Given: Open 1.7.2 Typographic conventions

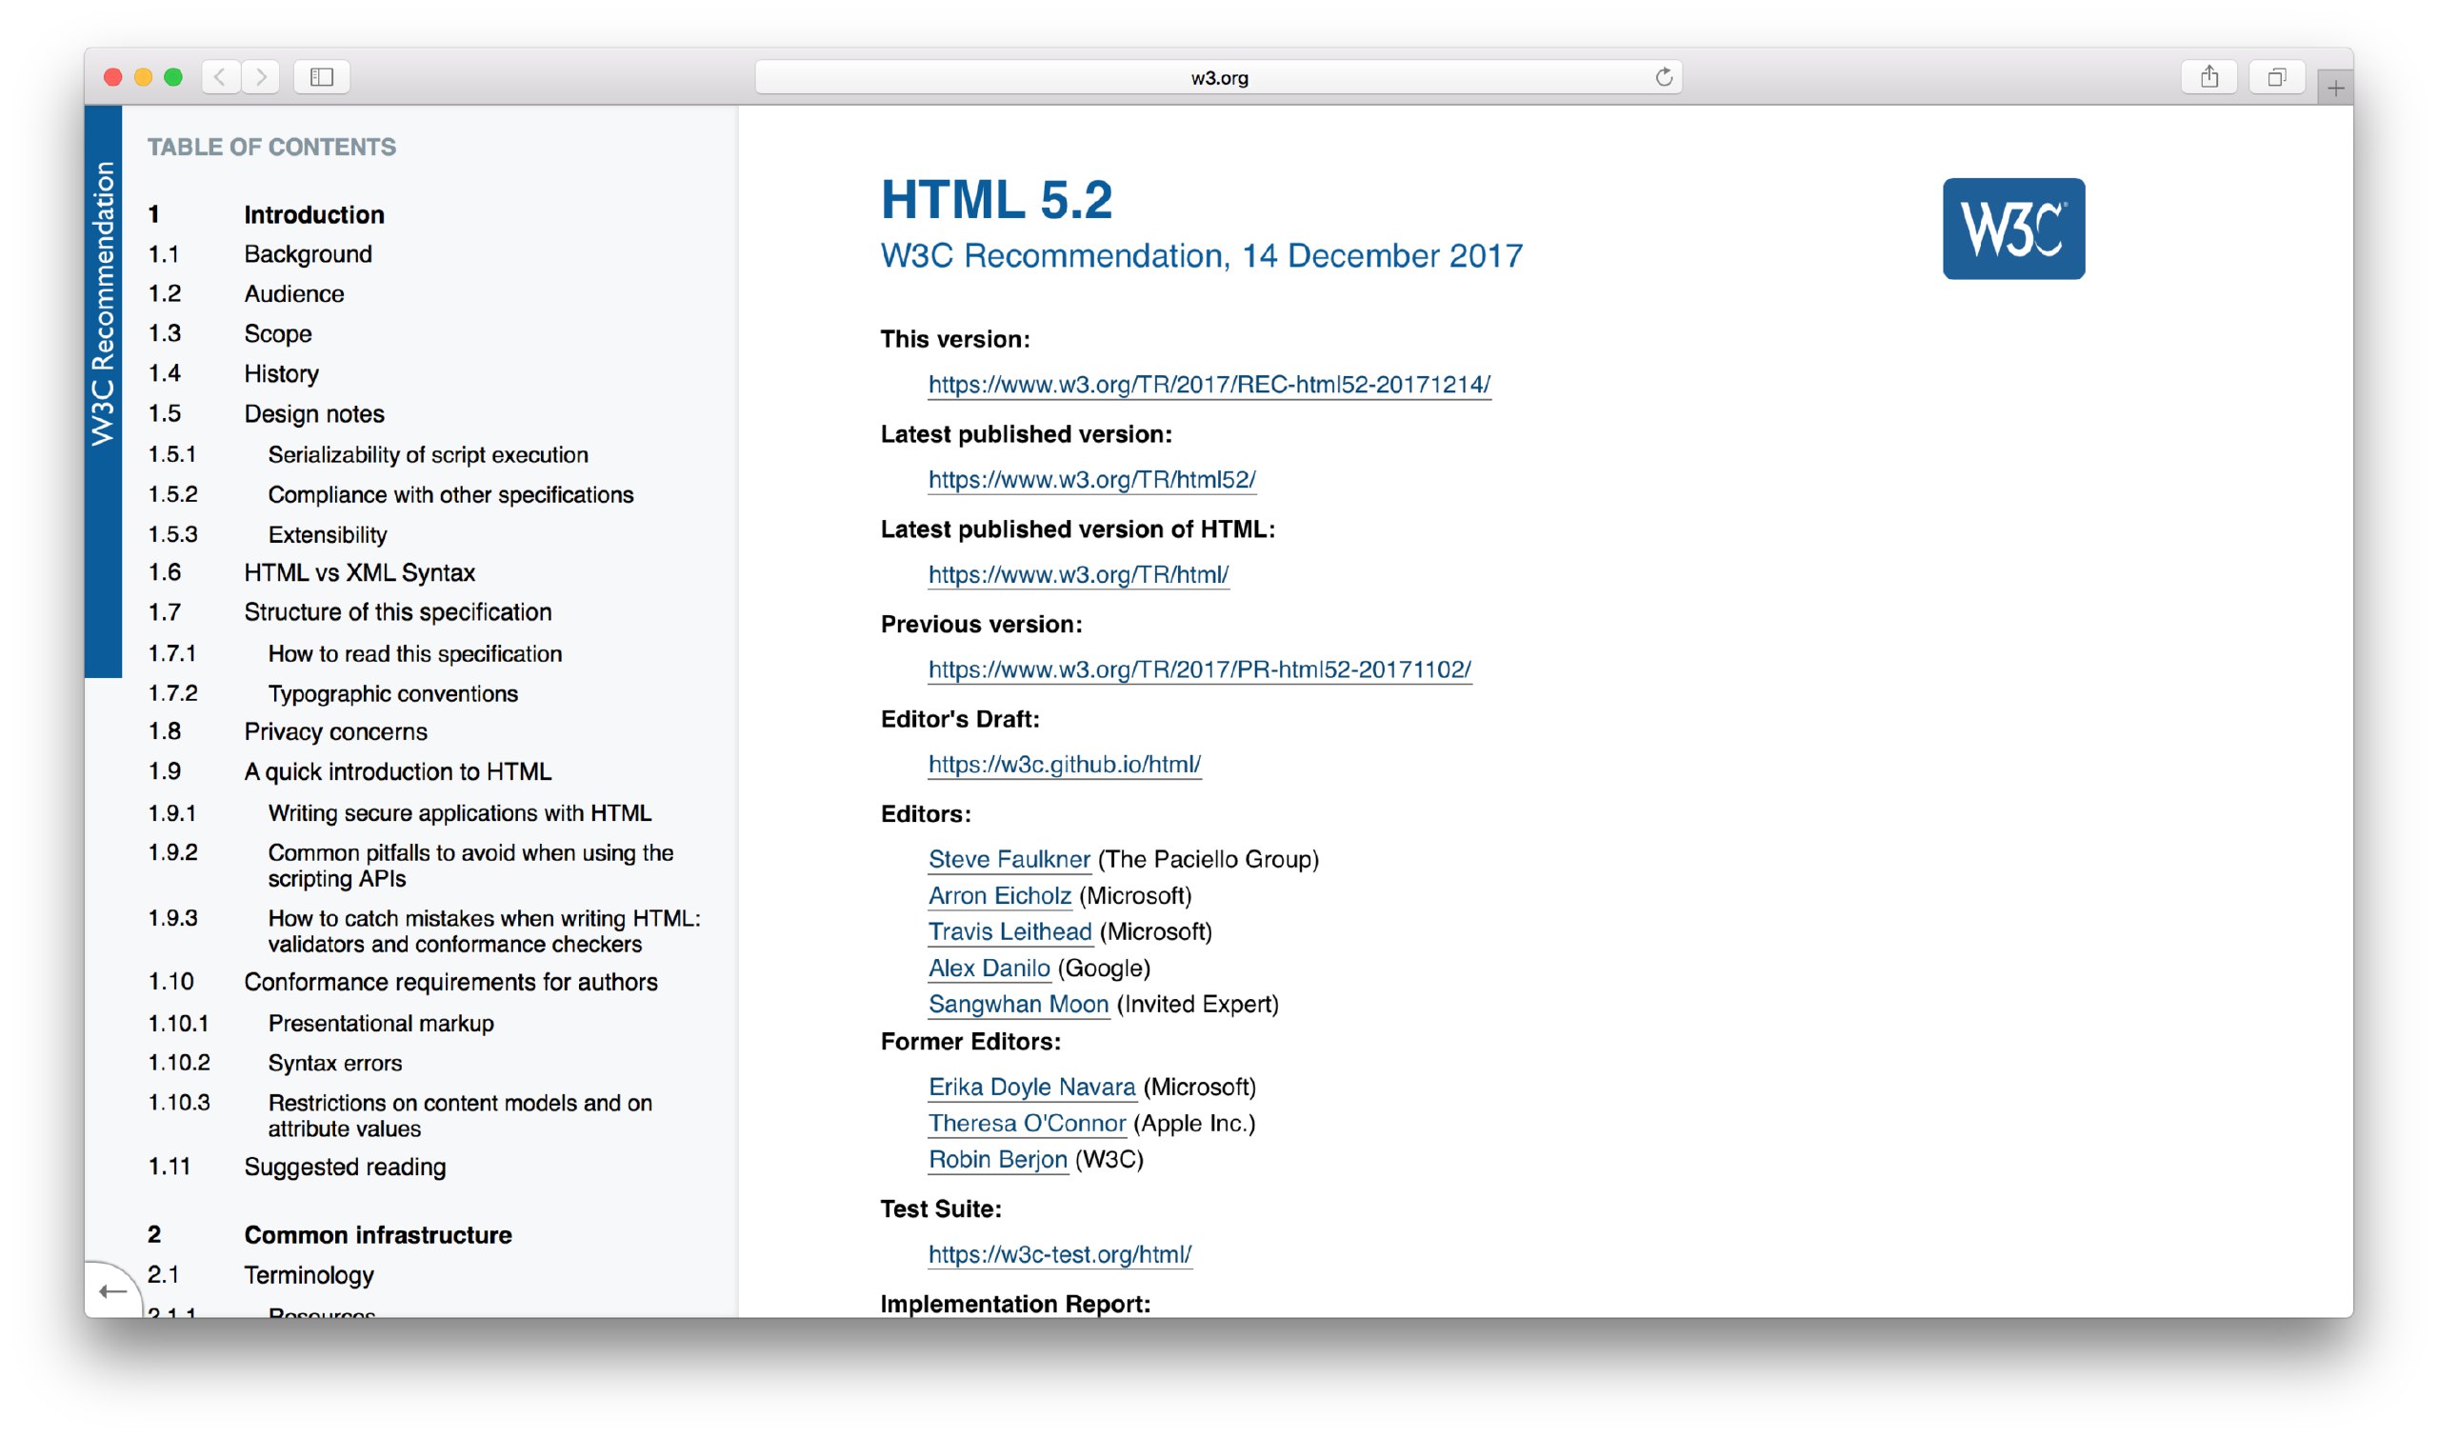Looking at the screenshot, I should [x=393, y=694].
